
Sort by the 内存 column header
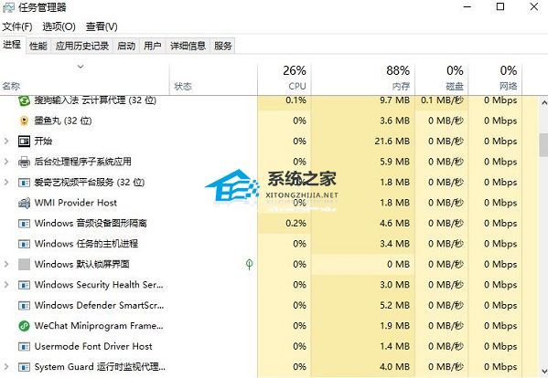point(362,79)
